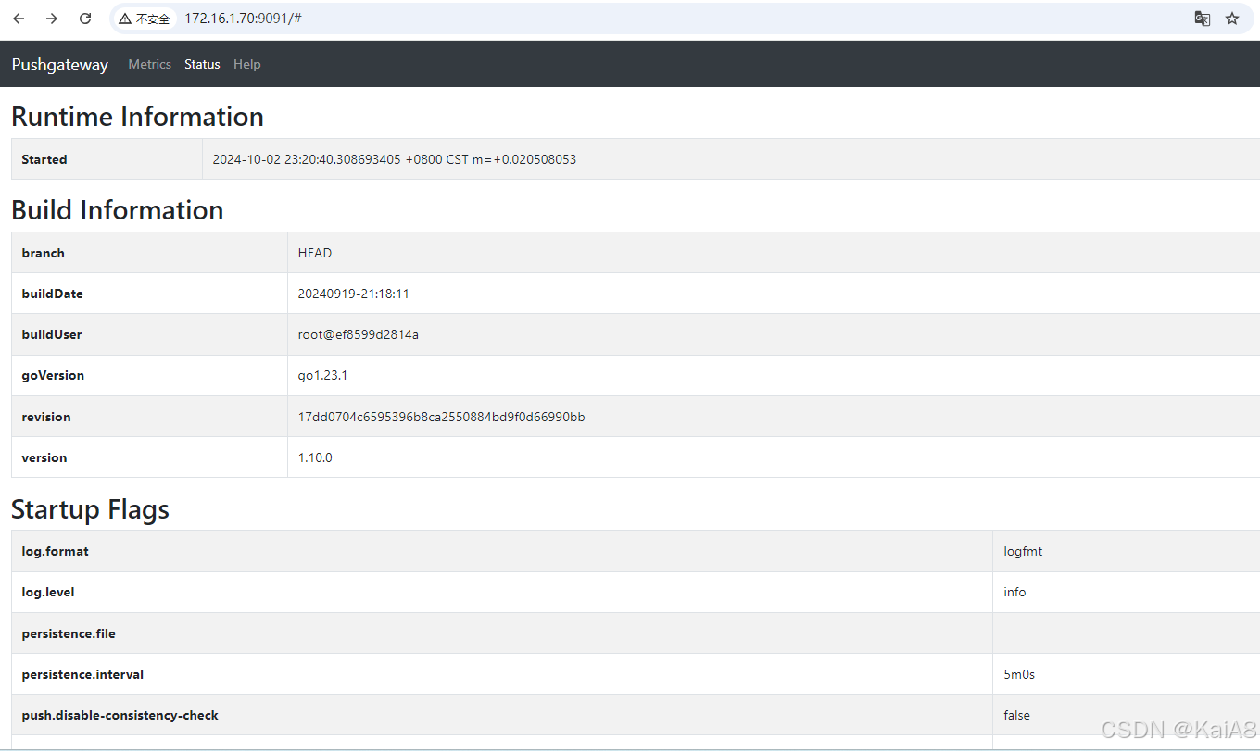This screenshot has height=751, width=1260.
Task: Select the logfmt value
Action: tap(1023, 551)
